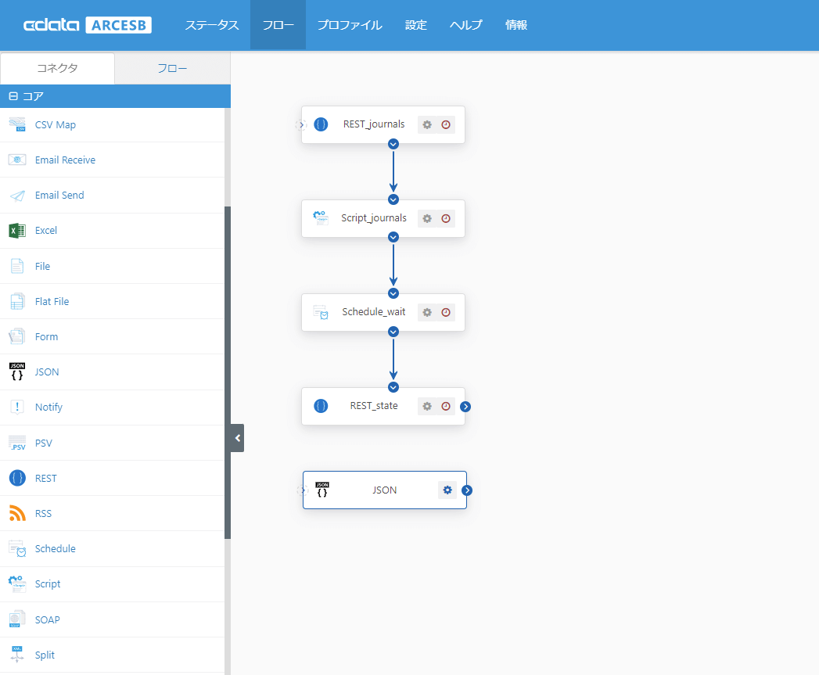This screenshot has width=819, height=675.
Task: Click the REST_state node icon
Action: click(x=321, y=406)
